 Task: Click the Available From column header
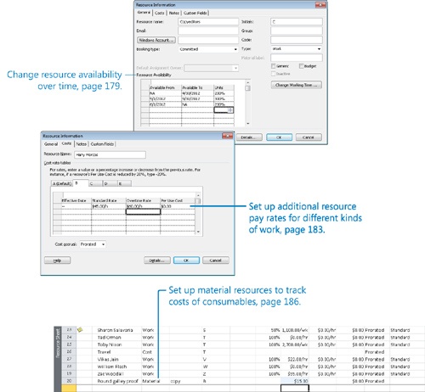tap(165, 87)
